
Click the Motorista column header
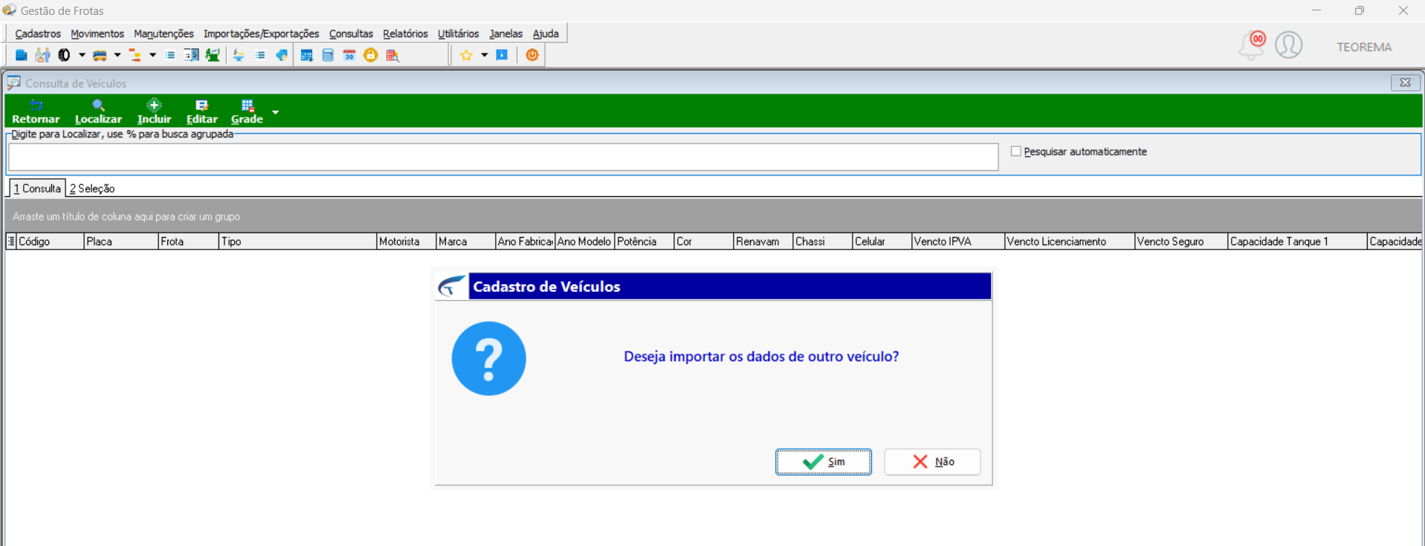[x=406, y=241]
